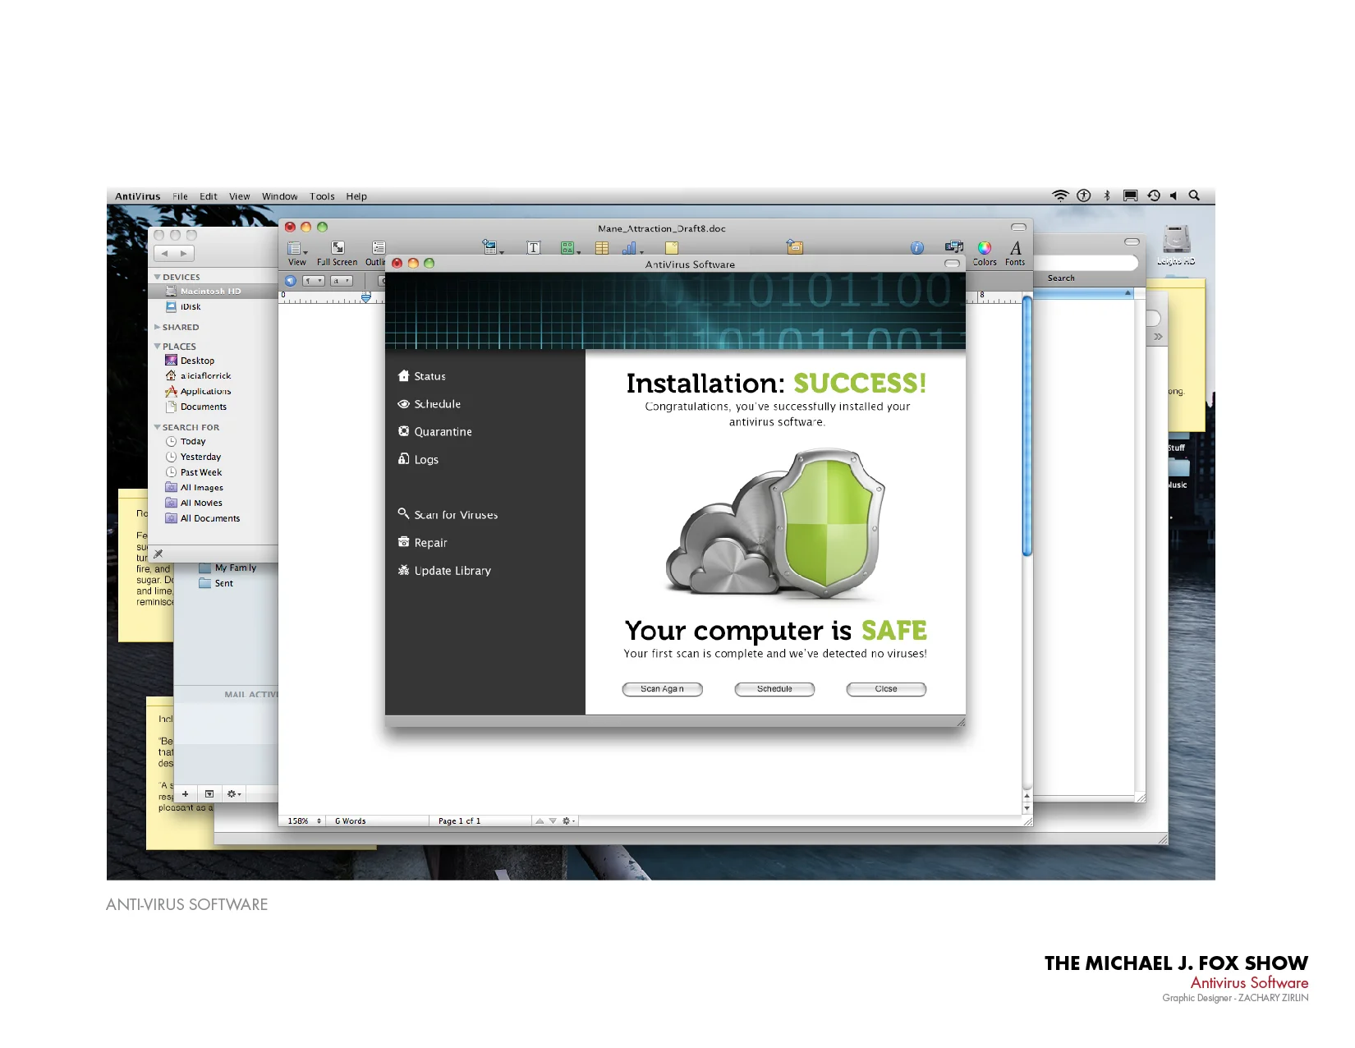Viewport: 1355px width, 1048px height.
Task: Open the Tools menu
Action: (x=322, y=196)
